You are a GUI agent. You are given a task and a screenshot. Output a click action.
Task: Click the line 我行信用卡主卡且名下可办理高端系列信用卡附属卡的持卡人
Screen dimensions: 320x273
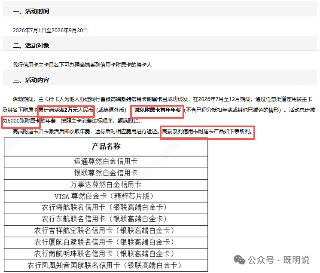pos(82,65)
